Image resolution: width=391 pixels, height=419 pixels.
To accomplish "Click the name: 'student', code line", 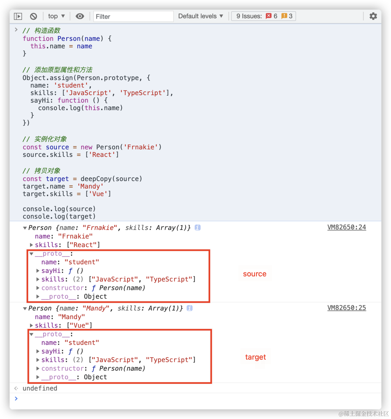I will [x=61, y=85].
